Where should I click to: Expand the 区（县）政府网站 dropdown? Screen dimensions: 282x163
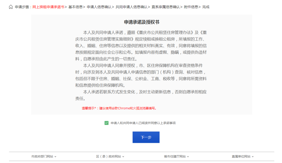[x=110, y=157]
